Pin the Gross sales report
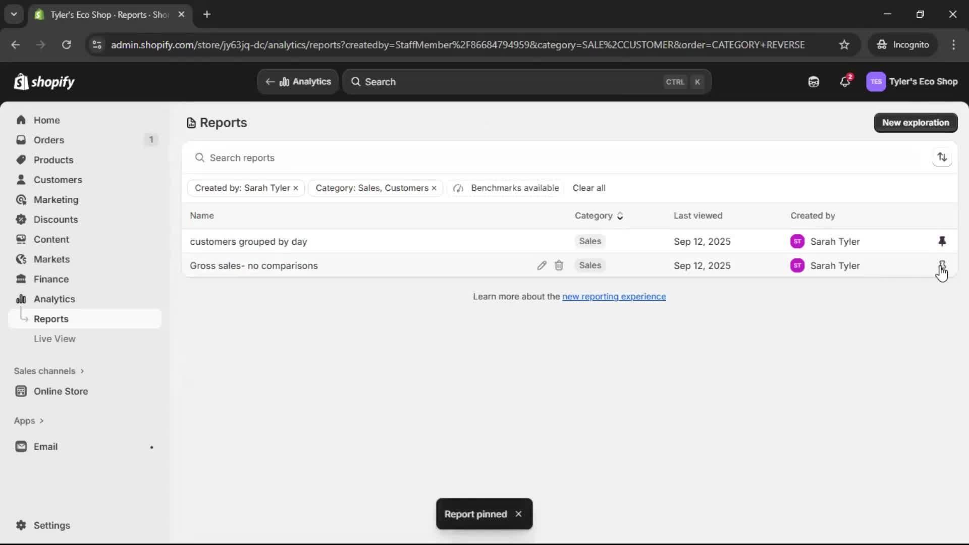The image size is (969, 545). pos(942,265)
